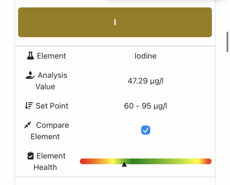Image resolution: width=230 pixels, height=185 pixels.
Task: Click the sort-down icon beside Set Point
Action: tap(29, 106)
